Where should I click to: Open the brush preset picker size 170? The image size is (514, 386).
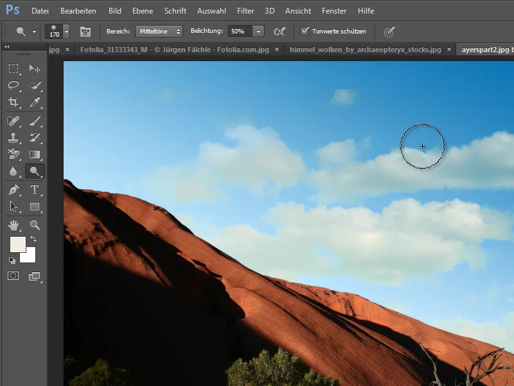coord(57,32)
